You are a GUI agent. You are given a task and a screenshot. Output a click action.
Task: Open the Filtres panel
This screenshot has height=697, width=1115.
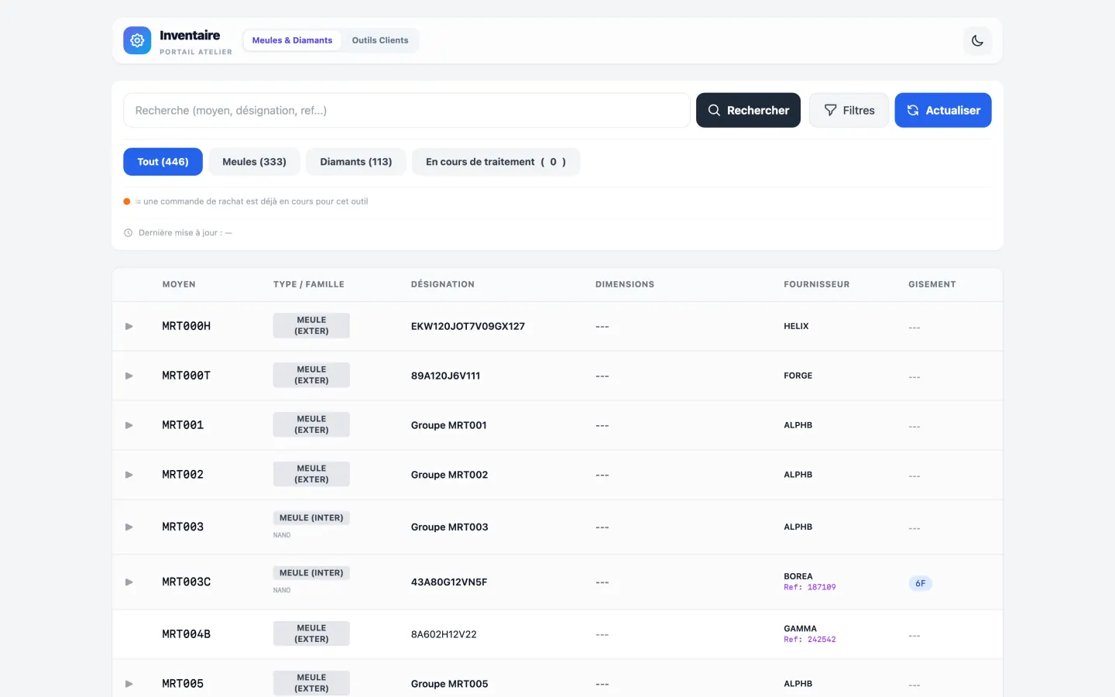(x=849, y=110)
